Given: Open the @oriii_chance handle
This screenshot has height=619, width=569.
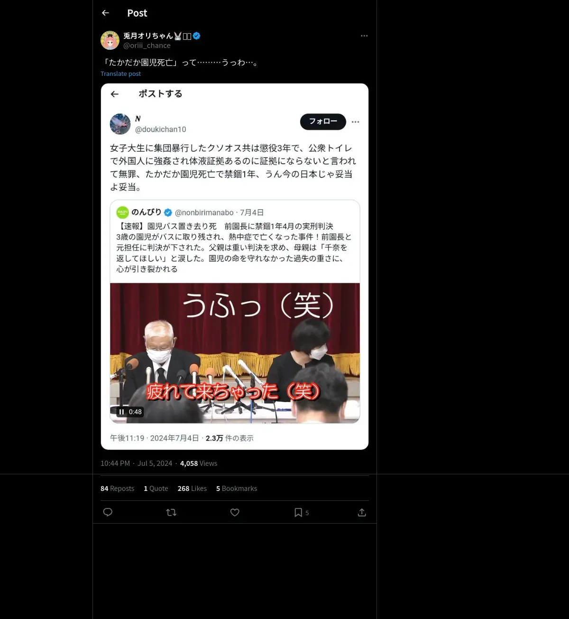Looking at the screenshot, I should 147,46.
